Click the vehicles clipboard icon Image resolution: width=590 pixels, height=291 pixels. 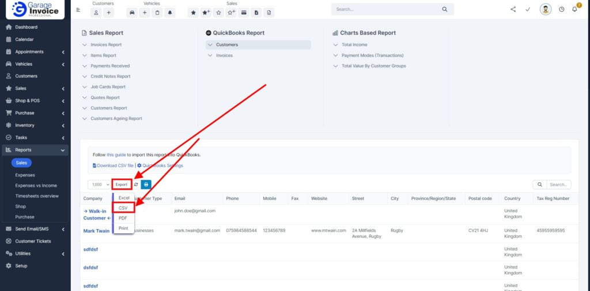tap(157, 13)
